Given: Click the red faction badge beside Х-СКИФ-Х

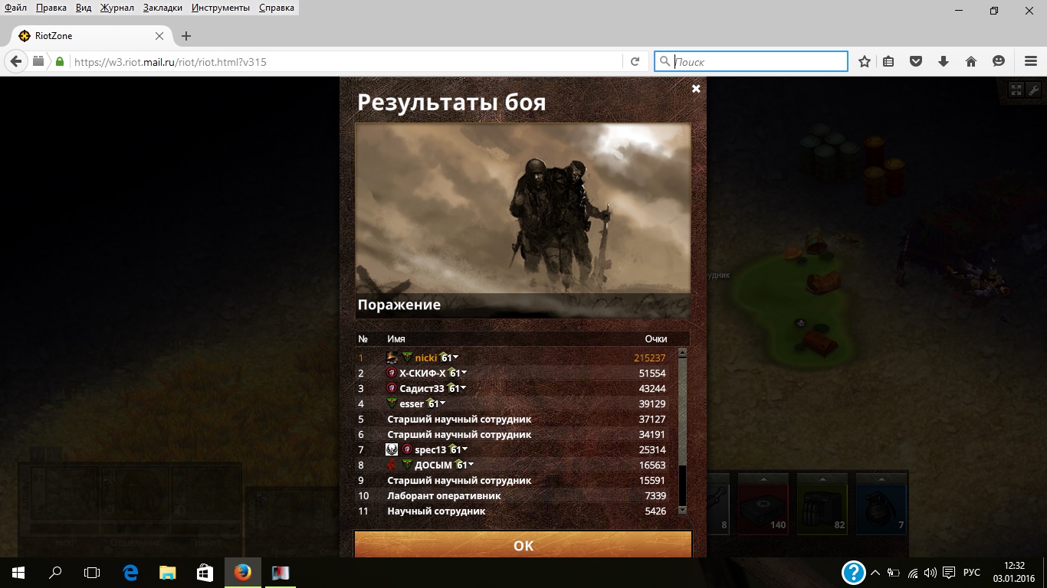Looking at the screenshot, I should [392, 373].
